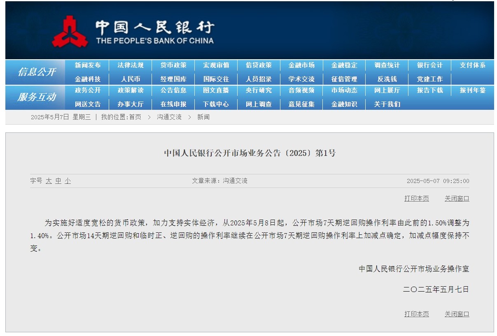Set font size to 中
Screen dimensions: 497x336
pos(58,181)
